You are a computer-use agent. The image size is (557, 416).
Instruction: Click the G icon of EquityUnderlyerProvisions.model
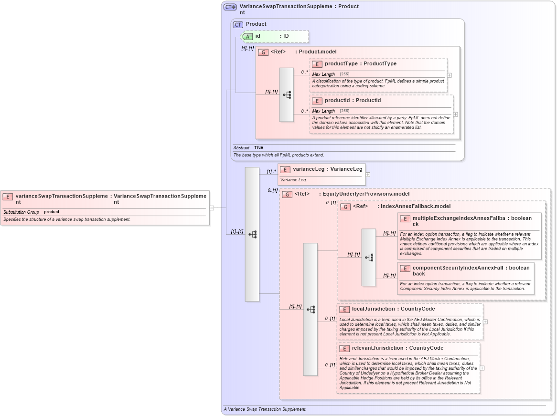tap(287, 194)
